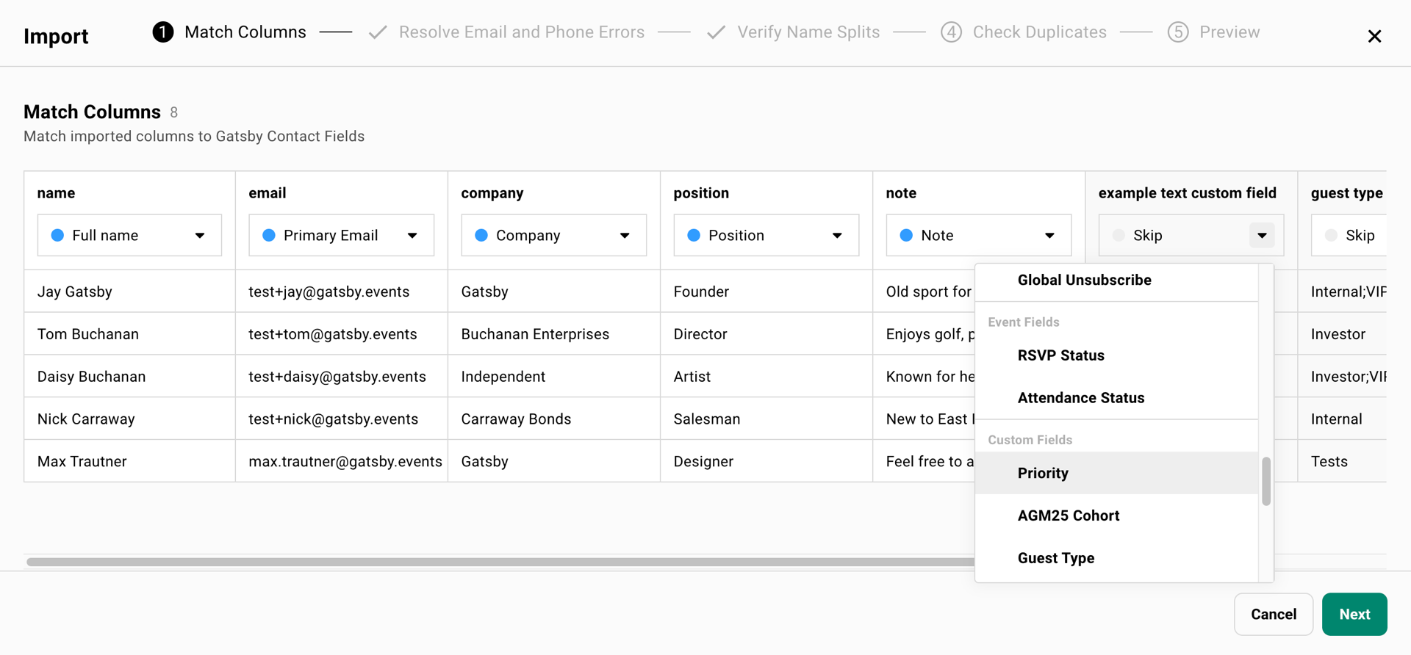Click the step 5 Preview circle icon
The image size is (1411, 655).
(x=1177, y=32)
